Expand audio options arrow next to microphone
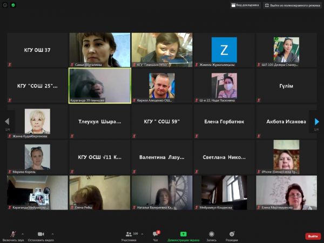324x243 pixels. [22, 234]
